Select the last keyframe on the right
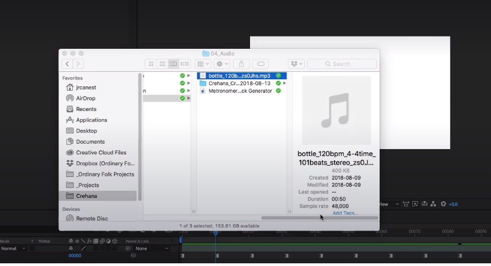491x266 pixels. point(460,256)
